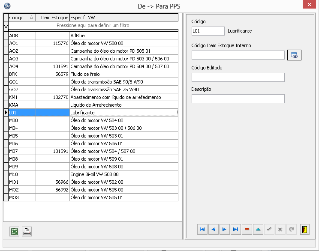The height and width of the screenshot is (251, 319).
Task: Go to the previous record
Action: [x=214, y=229]
